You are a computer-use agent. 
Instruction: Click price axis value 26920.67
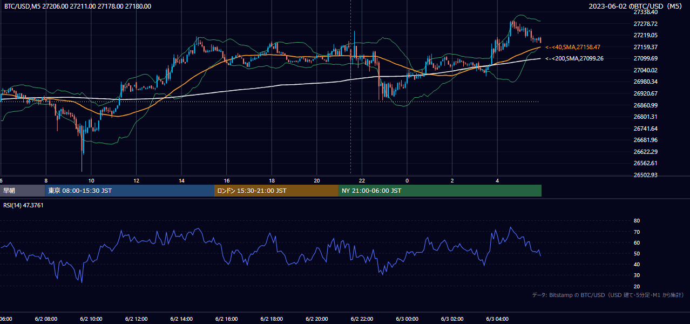coord(645,93)
